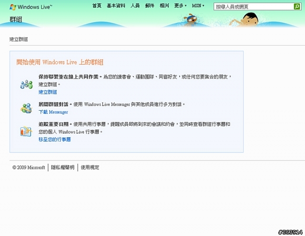305x236 pixels.
Task: Click the group people icon beside 建立群組
Action: (x=27, y=85)
